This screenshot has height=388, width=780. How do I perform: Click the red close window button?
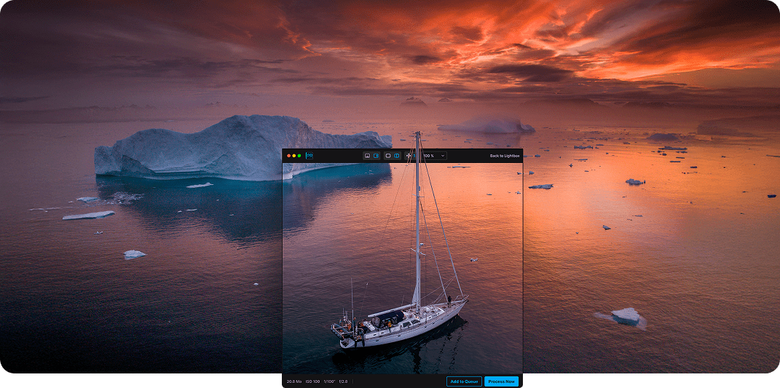coord(288,156)
